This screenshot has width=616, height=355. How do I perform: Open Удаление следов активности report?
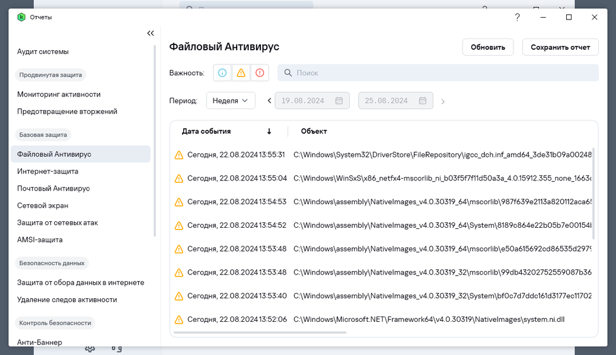click(x=67, y=300)
